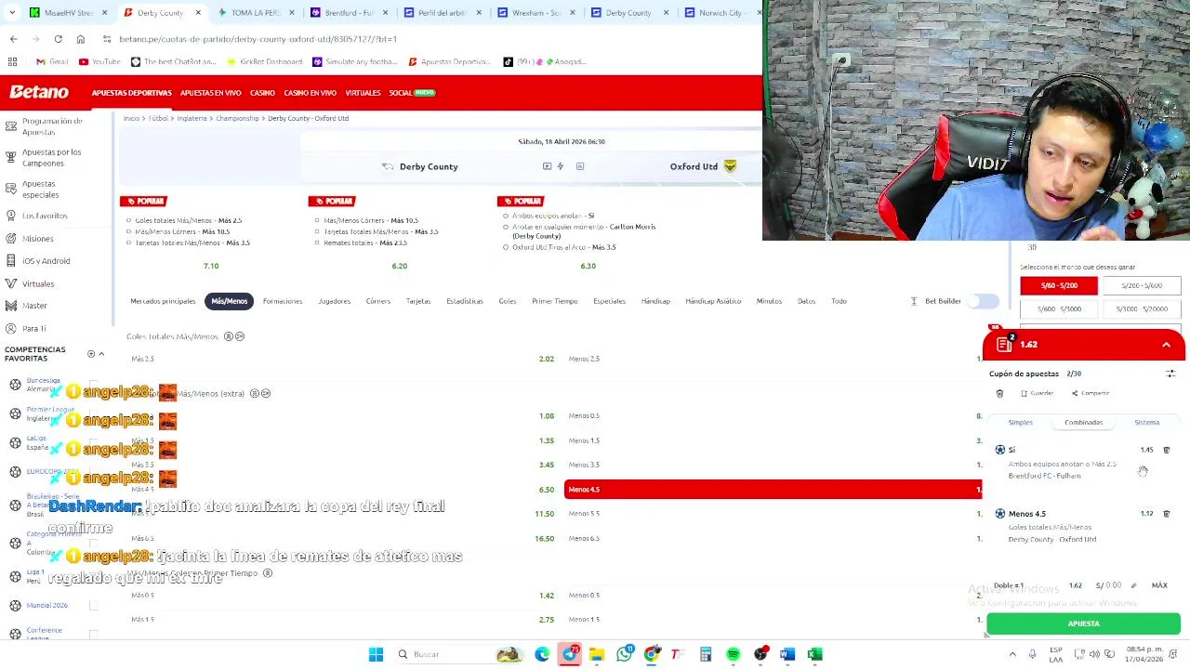Viewport: 1190px width, 669px height.
Task: Remove the Menos 4.5 Derby County selection
Action: click(1167, 514)
